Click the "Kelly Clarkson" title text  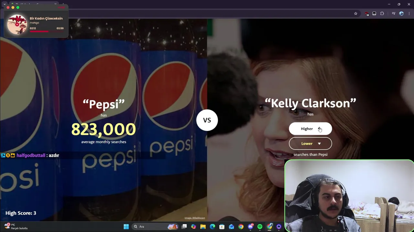[x=310, y=103]
